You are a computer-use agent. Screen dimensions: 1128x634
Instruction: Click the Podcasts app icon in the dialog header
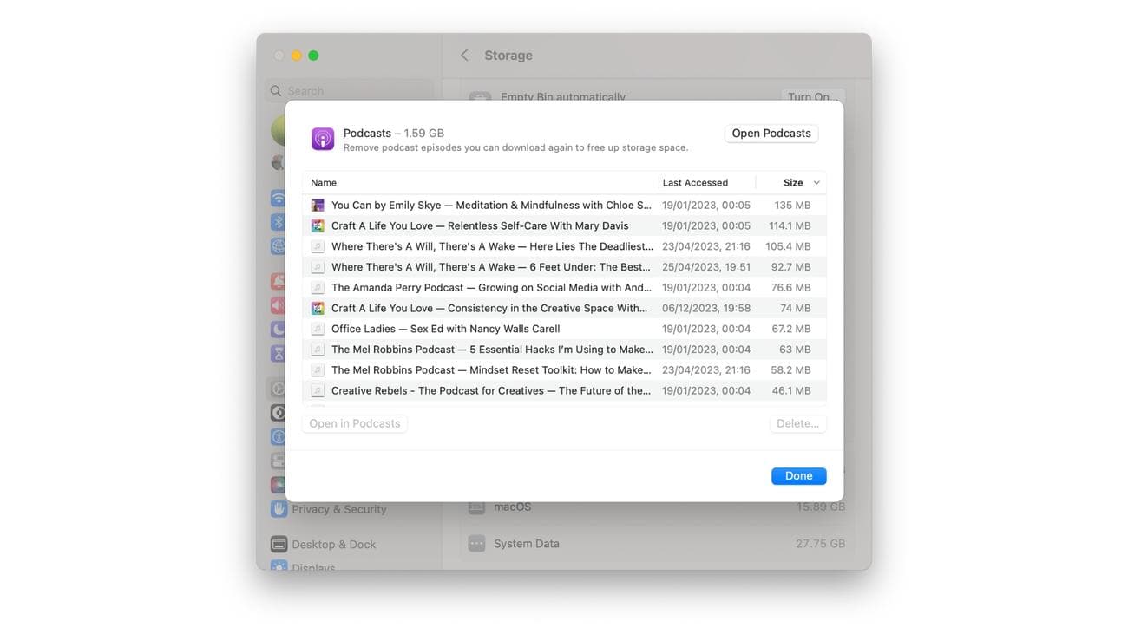click(x=322, y=139)
